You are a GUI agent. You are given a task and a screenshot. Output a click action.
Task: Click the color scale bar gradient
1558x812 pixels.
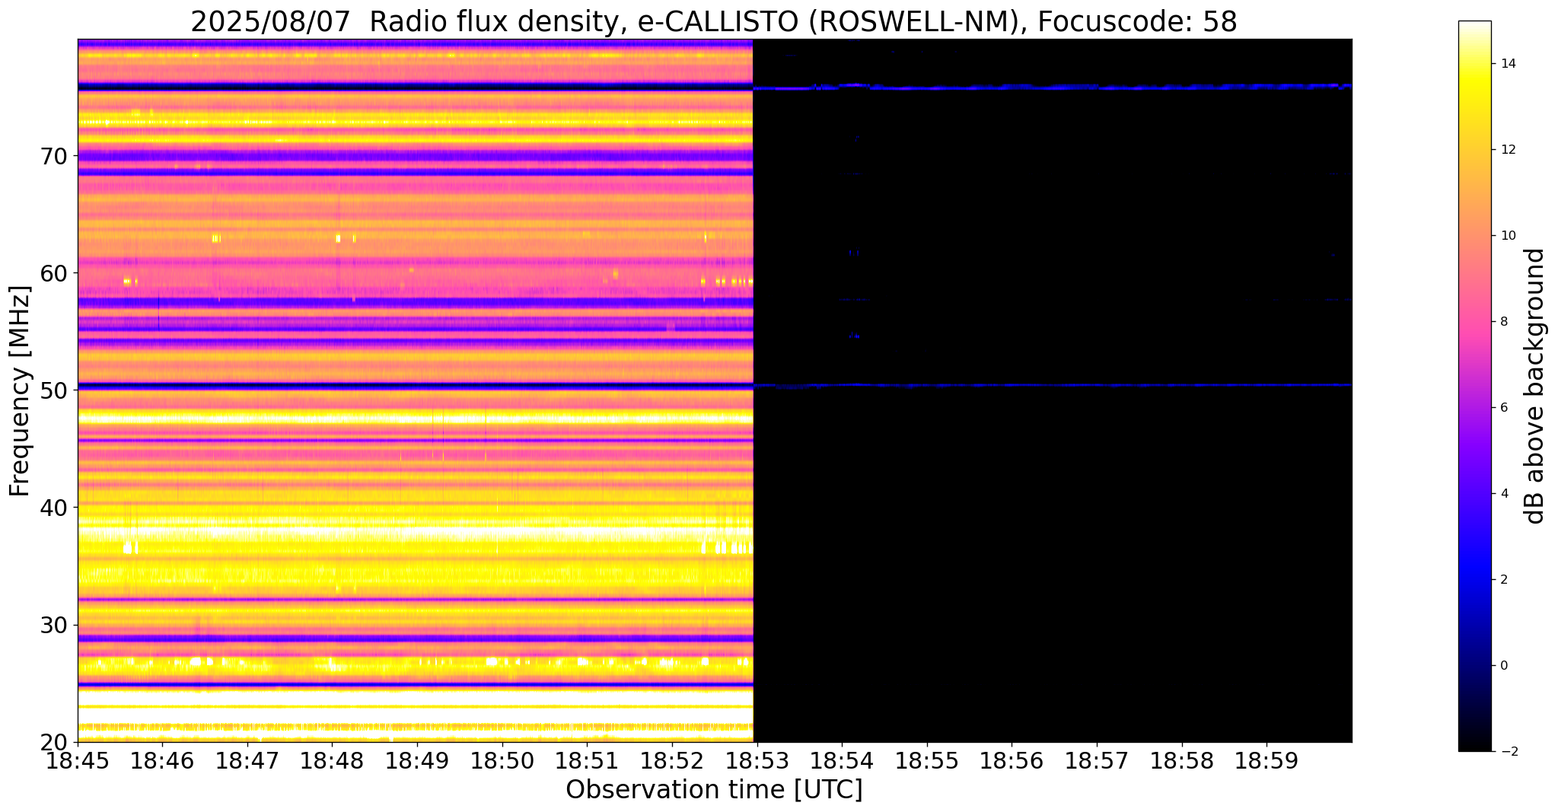pos(1474,386)
